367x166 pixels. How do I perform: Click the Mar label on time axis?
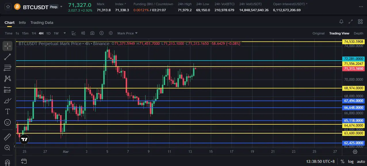(x=66, y=152)
